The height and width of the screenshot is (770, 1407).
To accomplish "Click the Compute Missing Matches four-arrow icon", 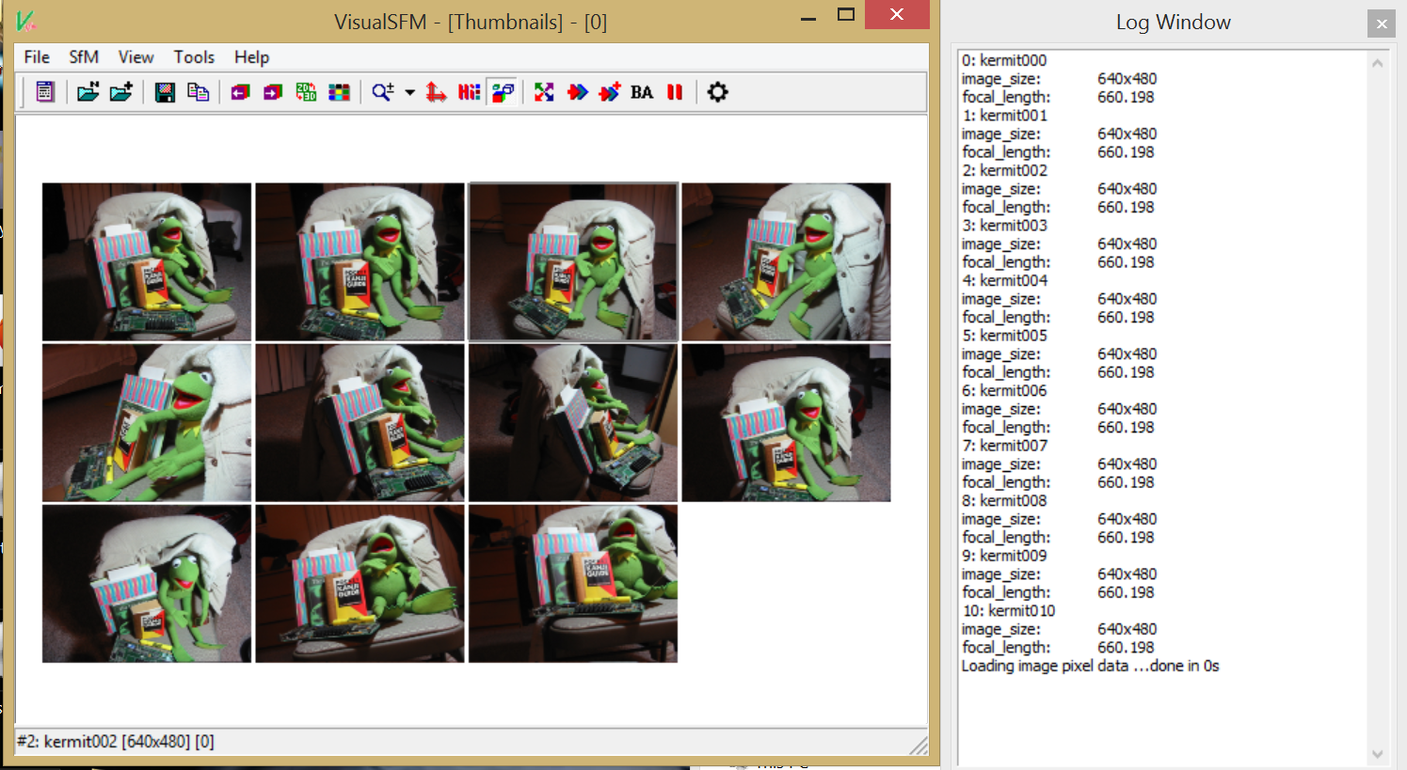I will [544, 92].
